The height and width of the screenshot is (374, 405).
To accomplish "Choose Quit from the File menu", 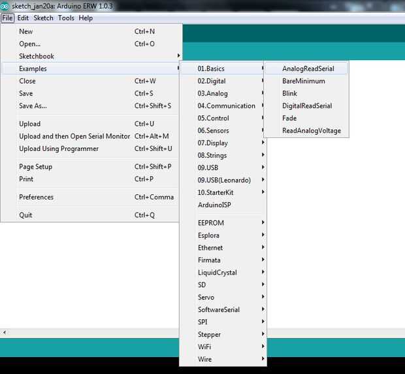I will [x=91, y=215].
